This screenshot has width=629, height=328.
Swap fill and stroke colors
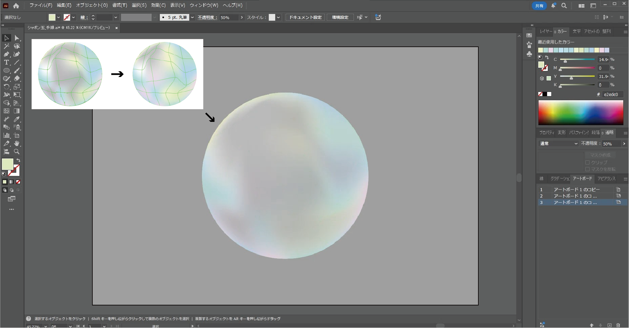[18, 160]
